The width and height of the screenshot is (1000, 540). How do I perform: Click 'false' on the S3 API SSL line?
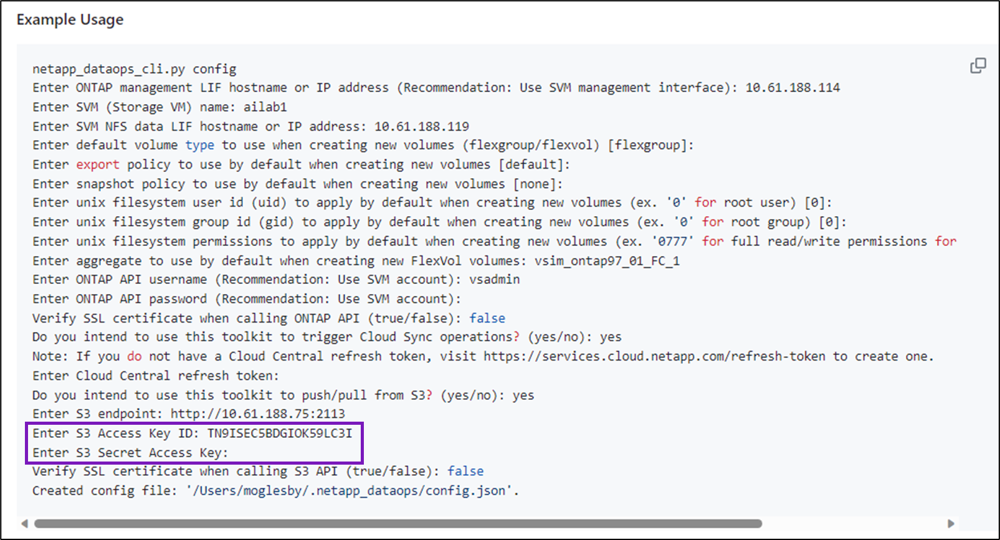tap(465, 471)
